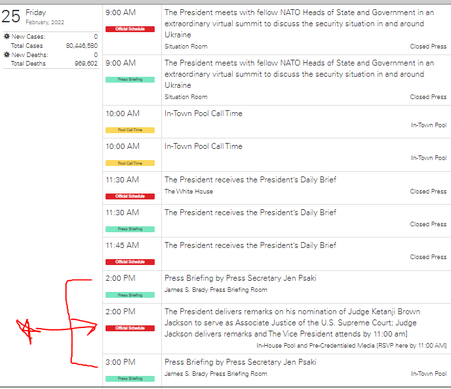Click the Friday day label
This screenshot has height=389, width=451.
click(35, 12)
